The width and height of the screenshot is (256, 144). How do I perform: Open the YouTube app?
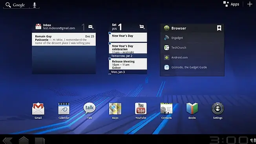141,111
